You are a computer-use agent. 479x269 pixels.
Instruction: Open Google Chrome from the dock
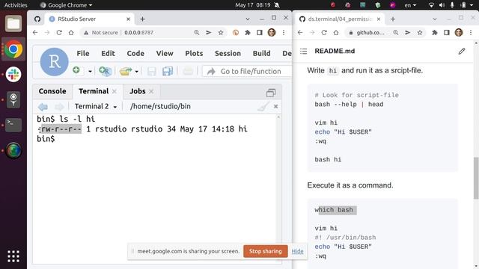(13, 49)
